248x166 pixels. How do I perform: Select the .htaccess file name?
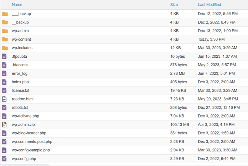pos(20,65)
